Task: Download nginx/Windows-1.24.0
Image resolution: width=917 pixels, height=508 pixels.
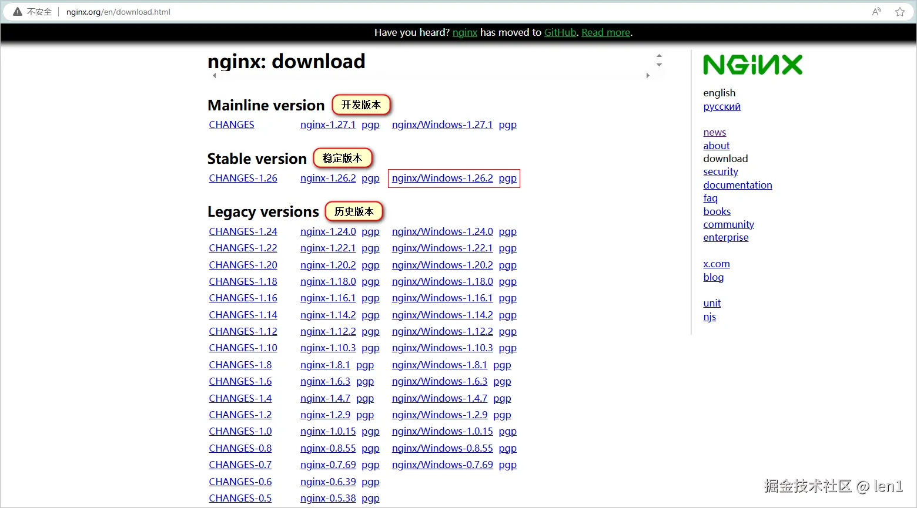Action: (442, 231)
